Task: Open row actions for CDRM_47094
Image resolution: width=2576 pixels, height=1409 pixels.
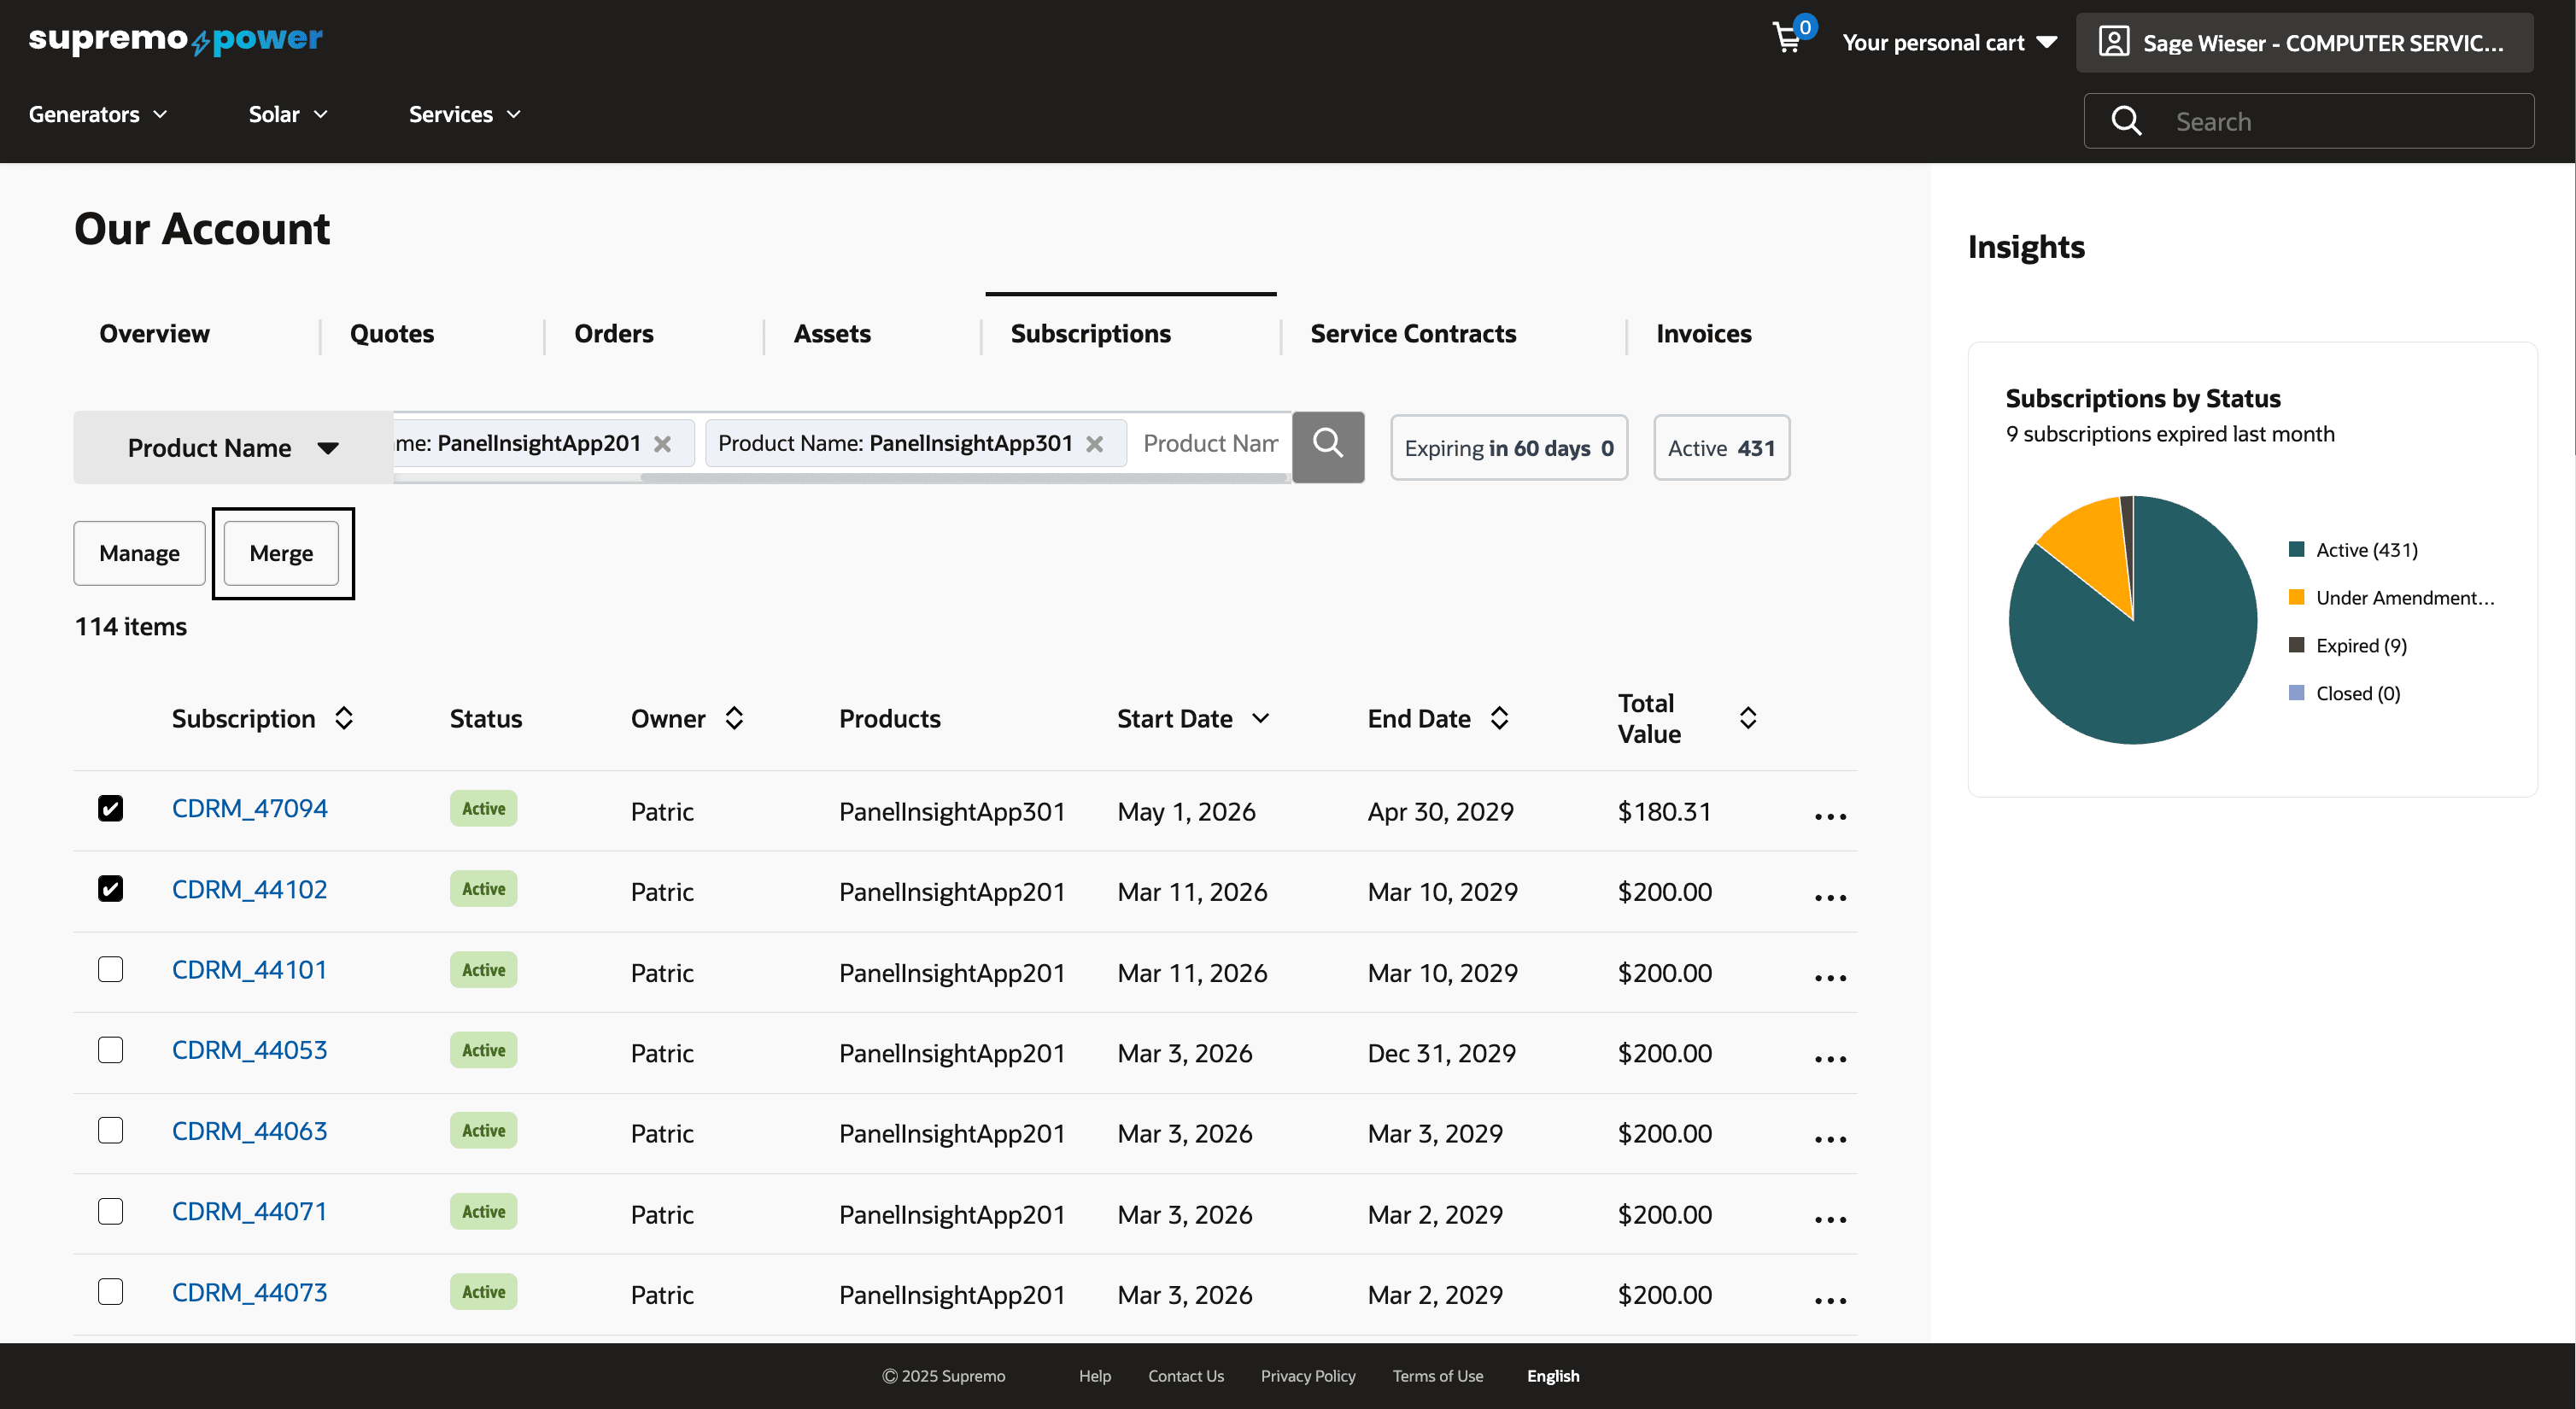Action: click(1830, 816)
